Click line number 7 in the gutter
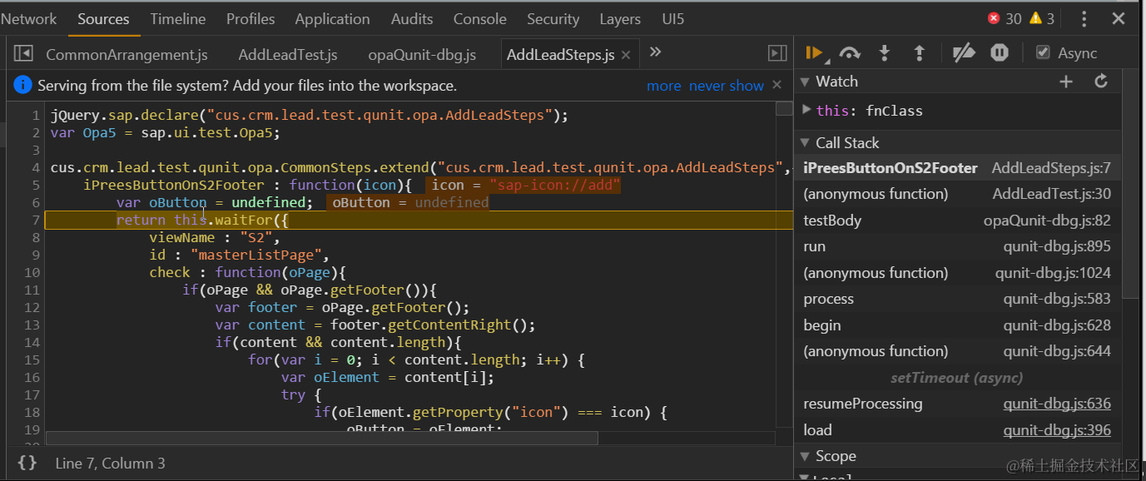1146x481 pixels. (36, 221)
